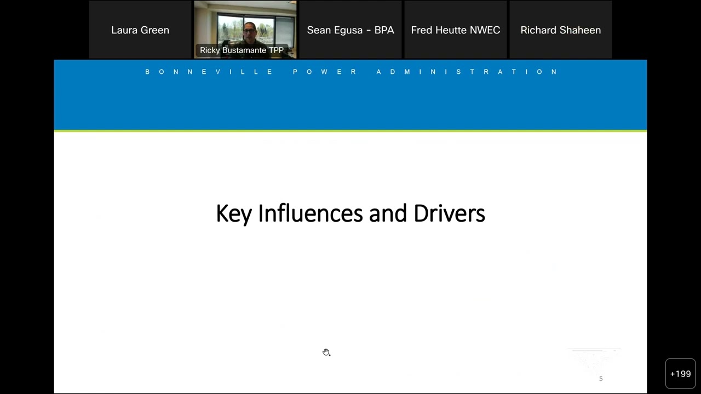
Task: Select Fred Heutte NWEC participant tile
Action: (456, 30)
